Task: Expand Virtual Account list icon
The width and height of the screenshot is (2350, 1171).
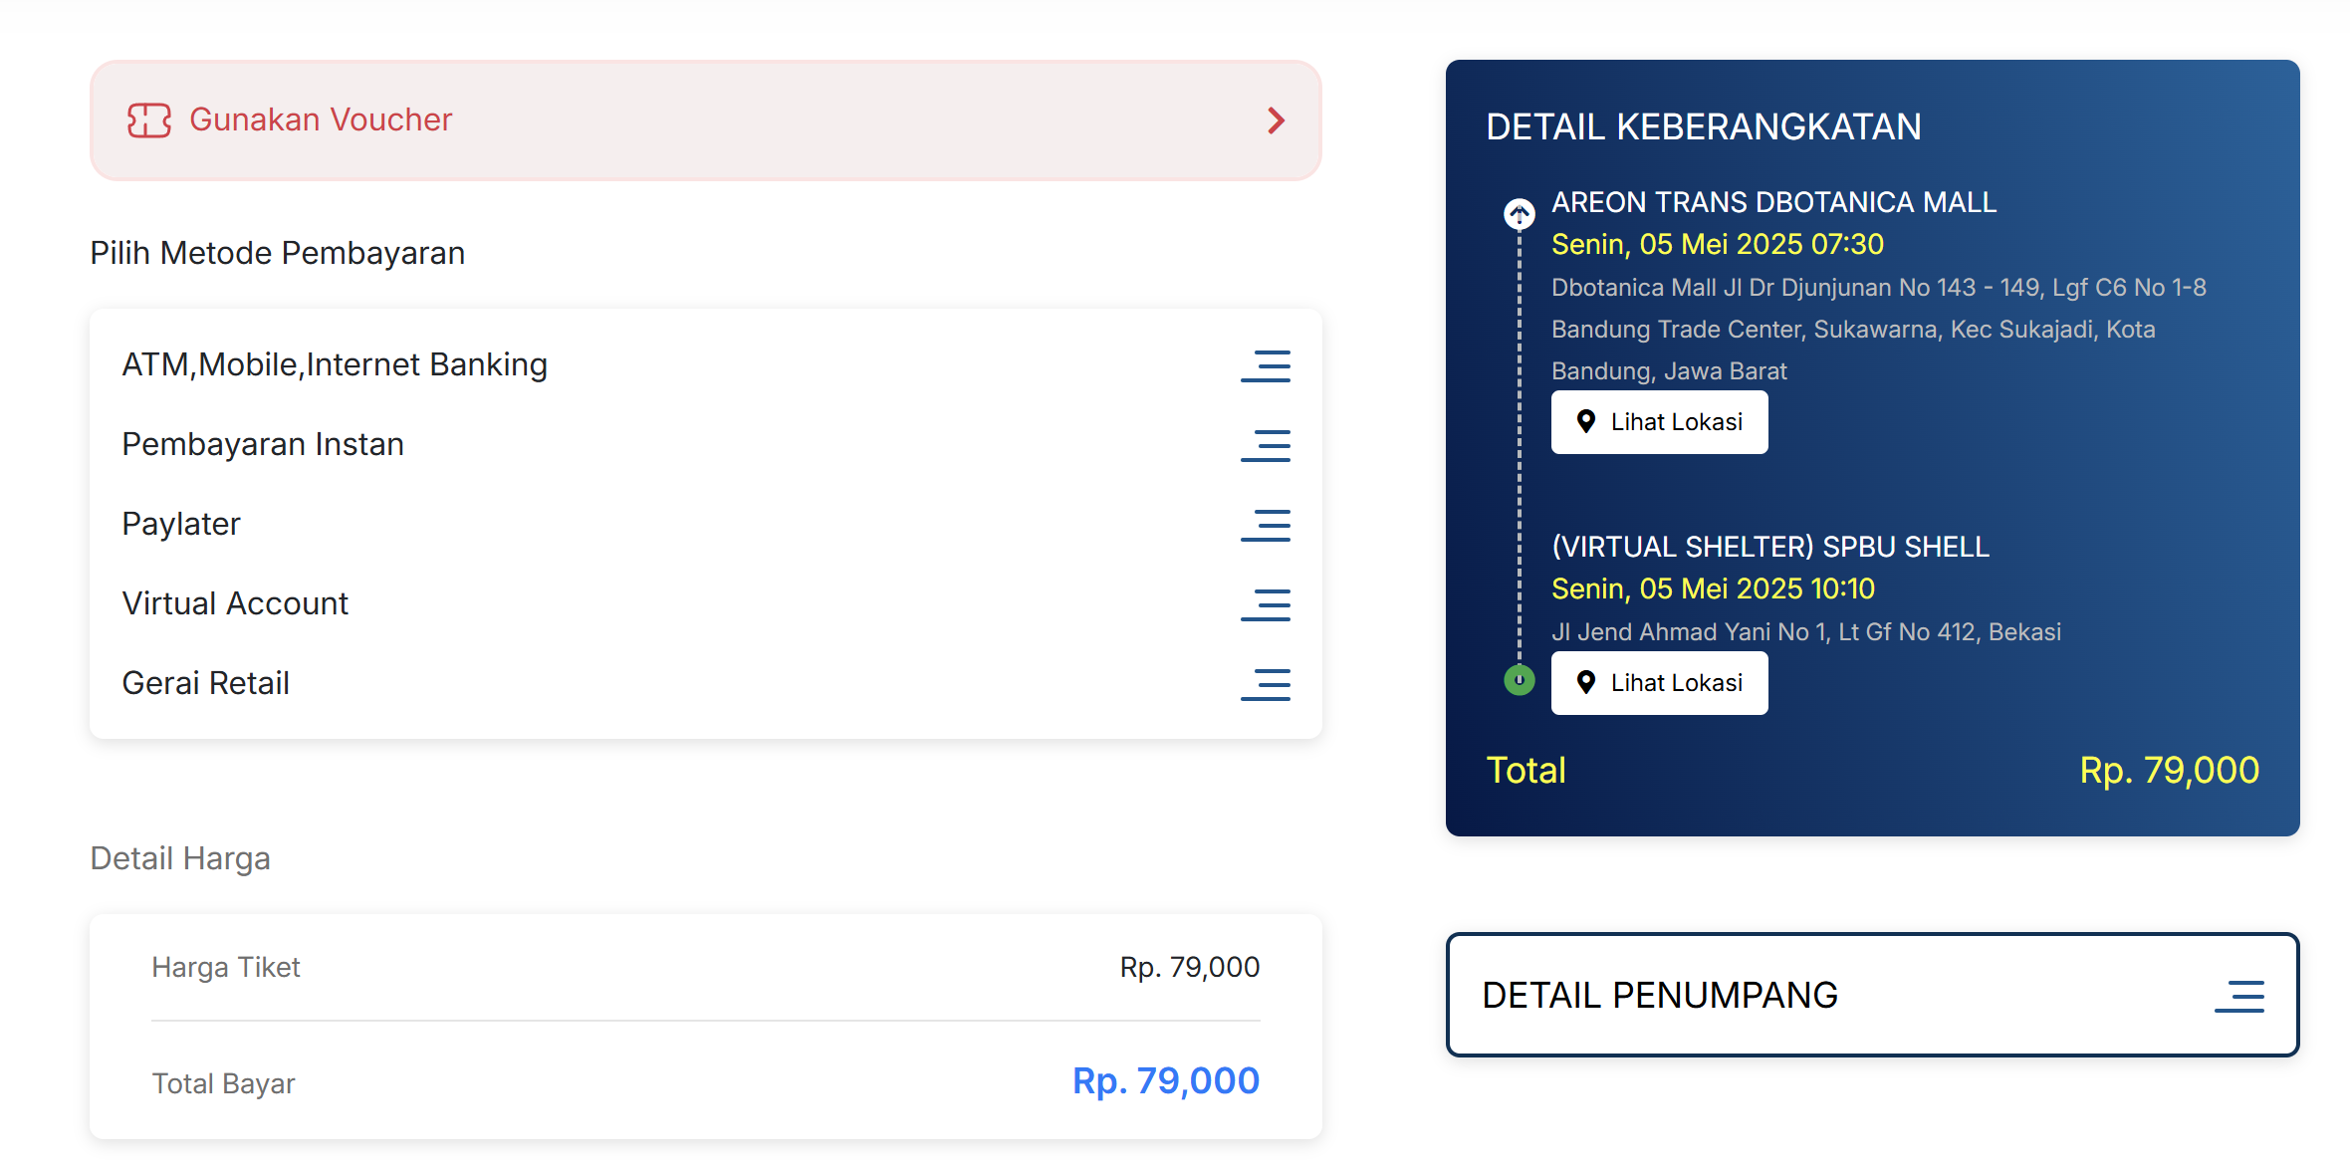Action: [x=1266, y=604]
